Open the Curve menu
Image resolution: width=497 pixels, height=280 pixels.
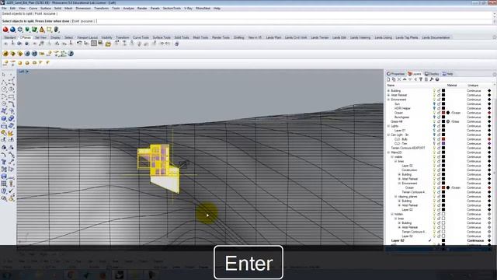(33, 9)
